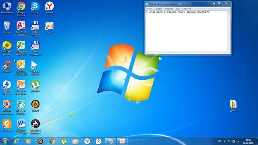Select the Yandex desktop shortcut

(x=49, y=8)
